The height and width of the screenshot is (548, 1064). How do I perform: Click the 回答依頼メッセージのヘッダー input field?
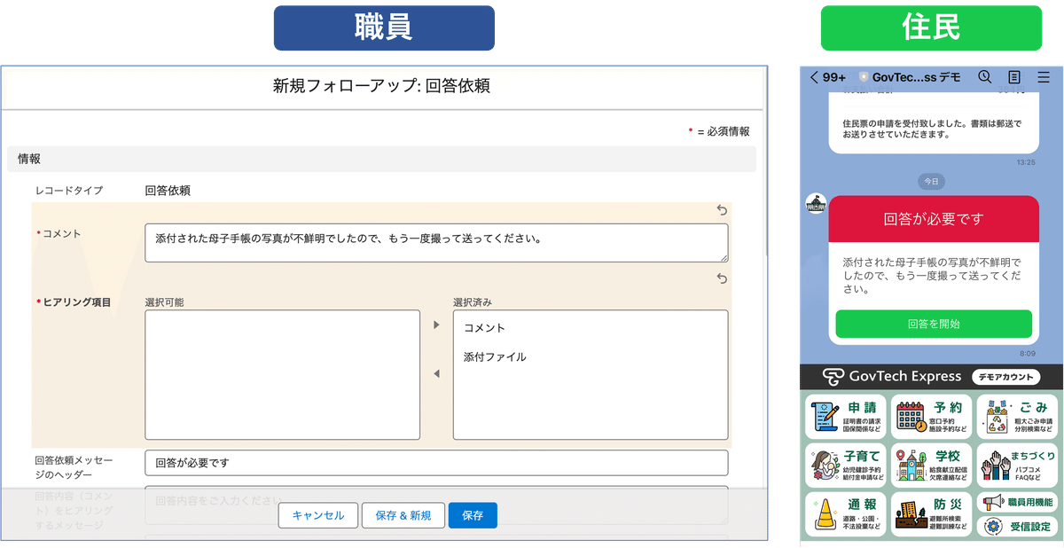pos(436,462)
